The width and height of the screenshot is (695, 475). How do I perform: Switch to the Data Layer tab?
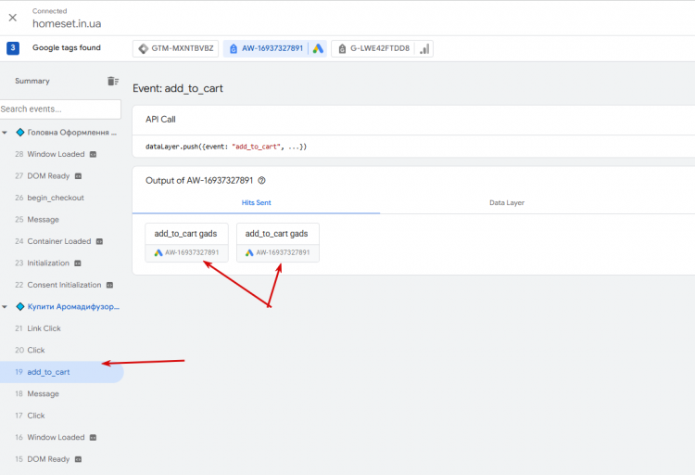(507, 203)
